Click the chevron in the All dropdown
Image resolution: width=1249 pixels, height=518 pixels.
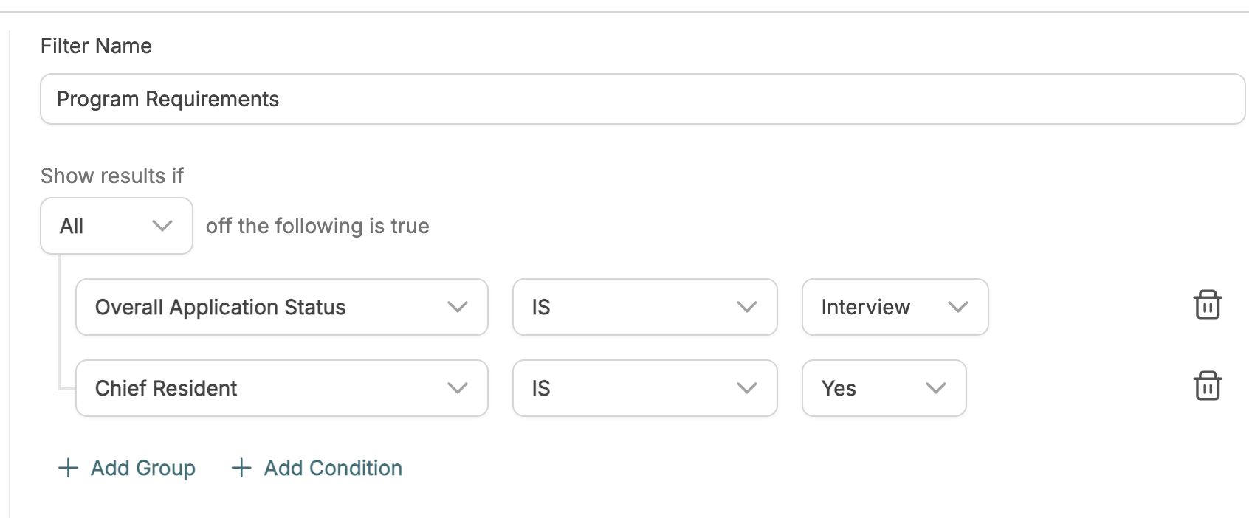(x=162, y=226)
